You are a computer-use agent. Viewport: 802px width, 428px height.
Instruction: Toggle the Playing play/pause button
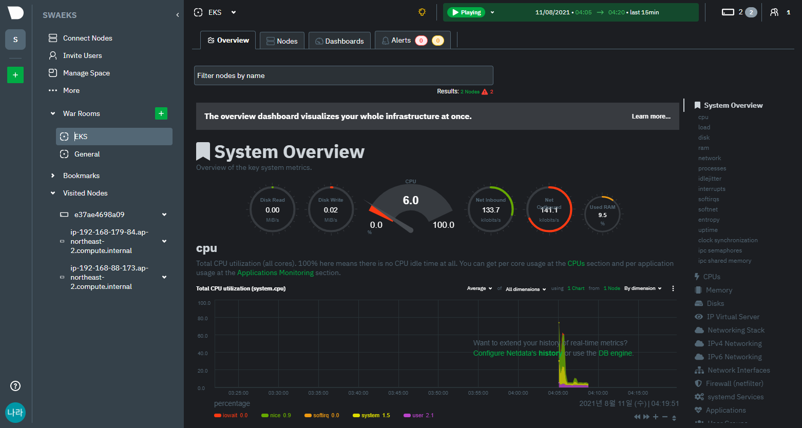(x=466, y=12)
